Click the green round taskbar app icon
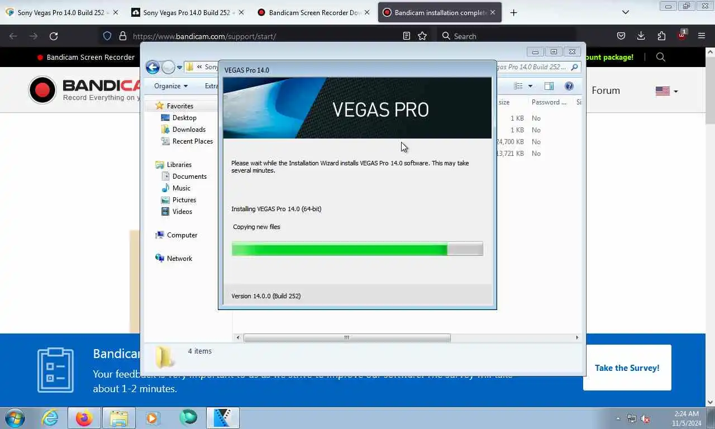Viewport: 715px width, 429px height. coord(188,418)
